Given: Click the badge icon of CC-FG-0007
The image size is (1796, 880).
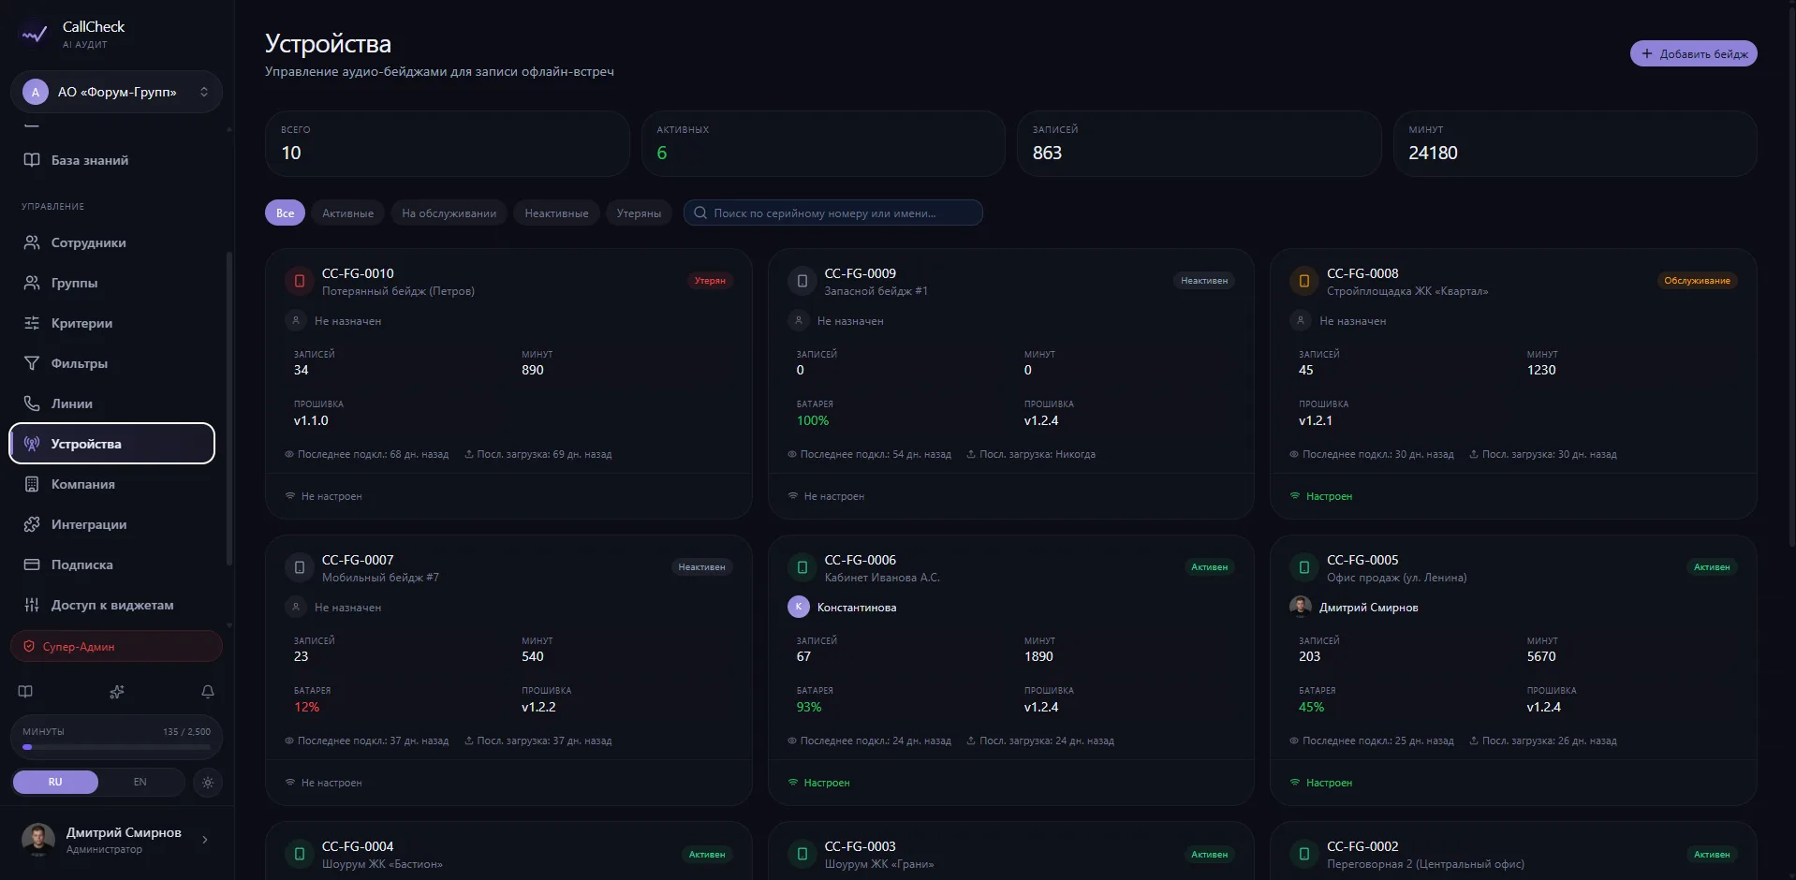Looking at the screenshot, I should point(300,567).
